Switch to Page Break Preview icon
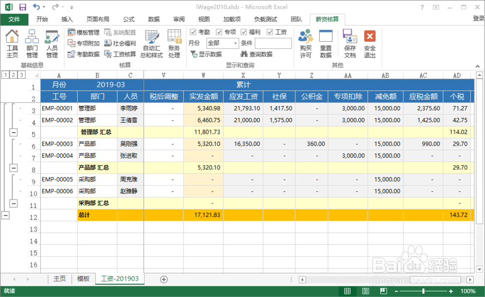The width and height of the screenshot is (485, 297). point(384,291)
